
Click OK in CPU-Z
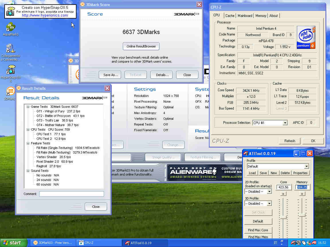pos(313,141)
